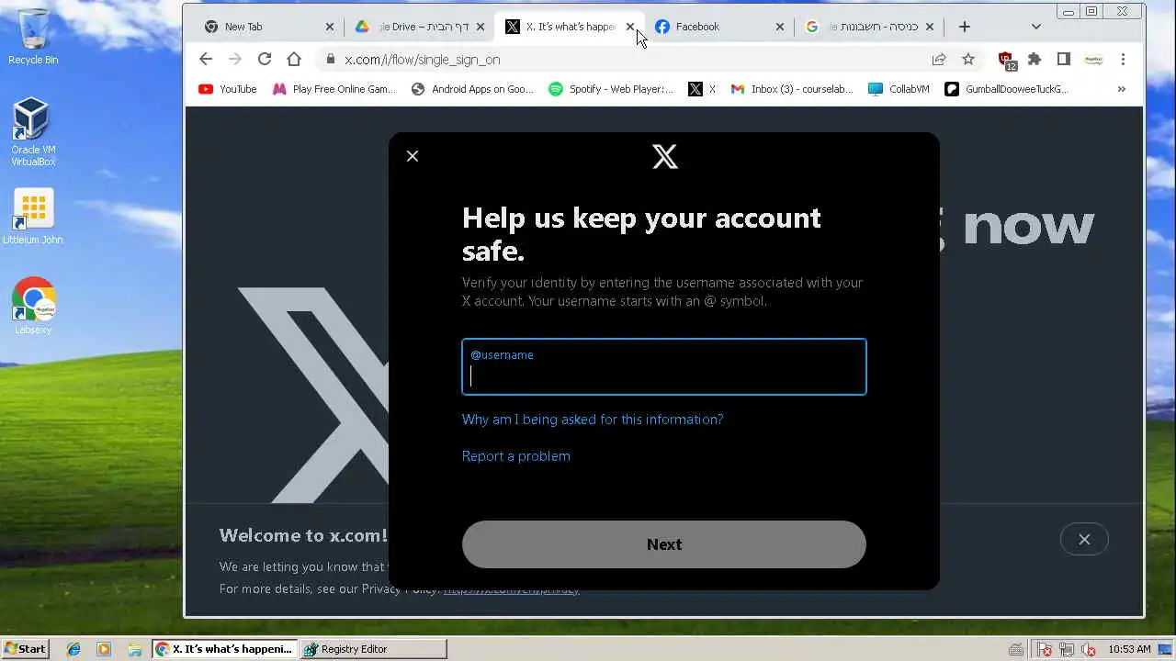Open a new browser tab
The height and width of the screenshot is (661, 1176).
click(965, 27)
